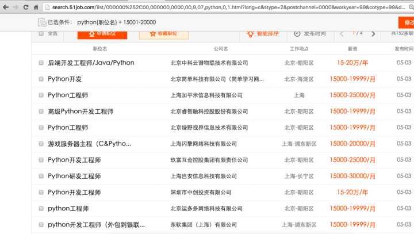The image size is (414, 234).
Task: Open Python开发工程师 job at 深圳市中创投资
Action: [x=74, y=192]
